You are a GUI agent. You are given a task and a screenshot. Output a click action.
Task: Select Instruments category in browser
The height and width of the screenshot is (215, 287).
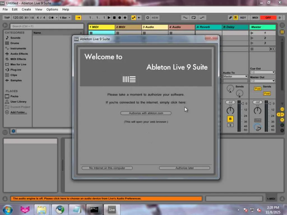[18, 48]
